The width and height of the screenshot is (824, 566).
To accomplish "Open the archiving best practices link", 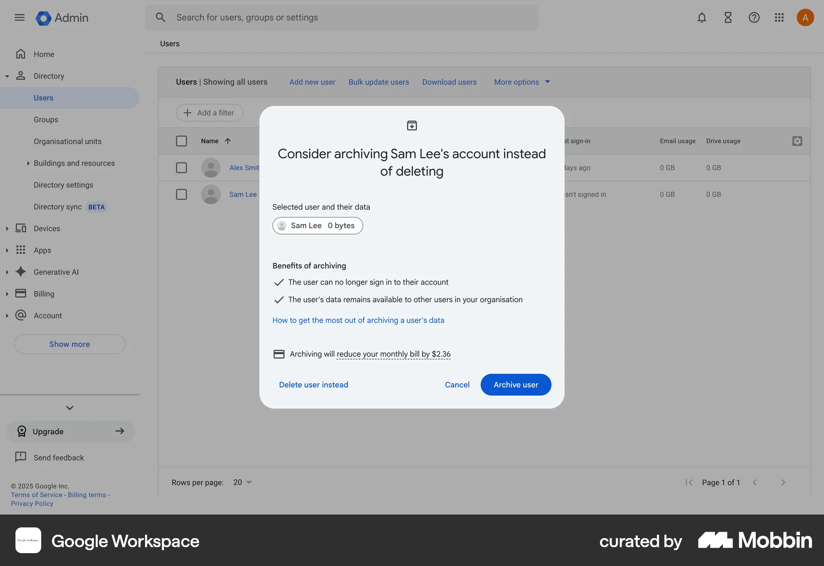I will pyautogui.click(x=358, y=320).
